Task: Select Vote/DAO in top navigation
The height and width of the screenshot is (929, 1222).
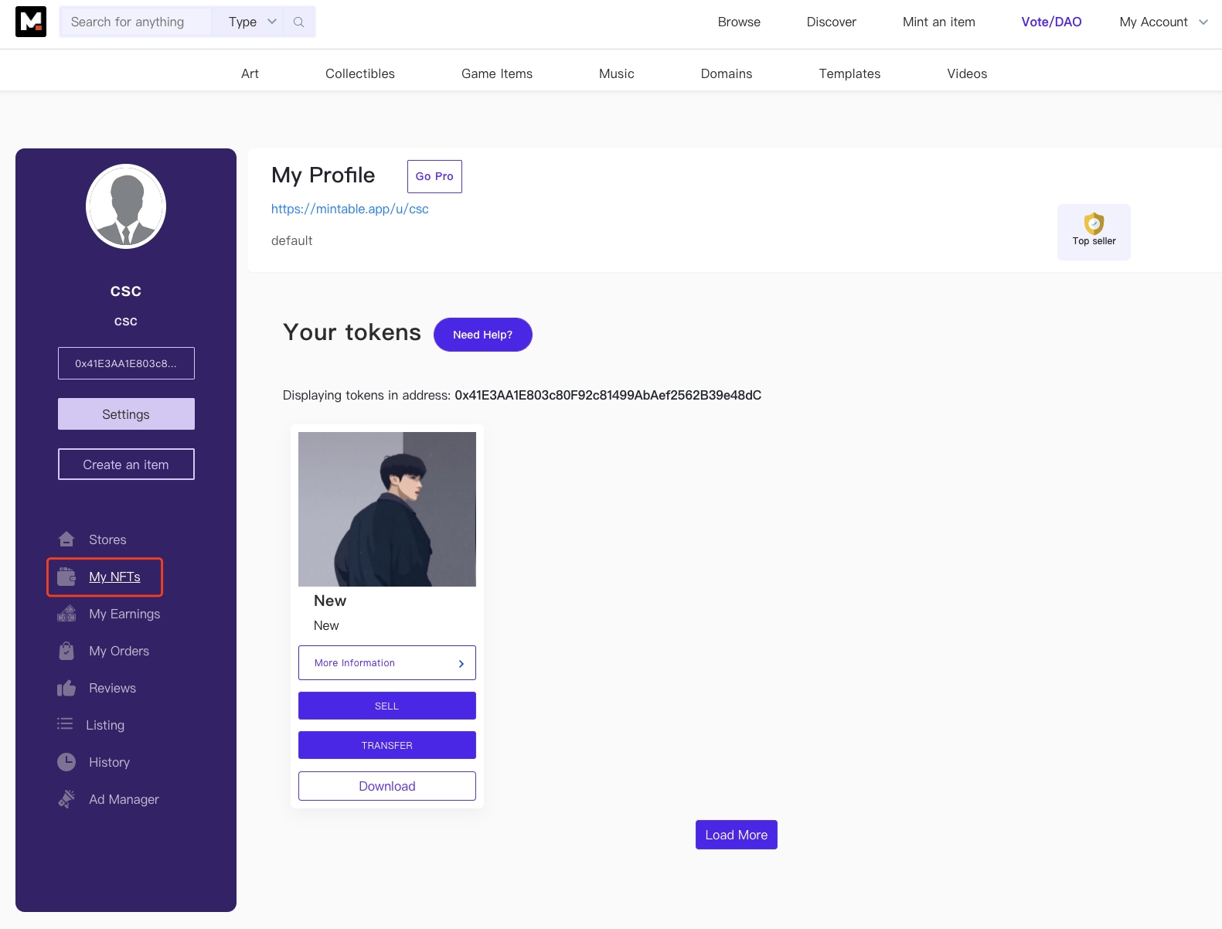Action: (x=1051, y=22)
